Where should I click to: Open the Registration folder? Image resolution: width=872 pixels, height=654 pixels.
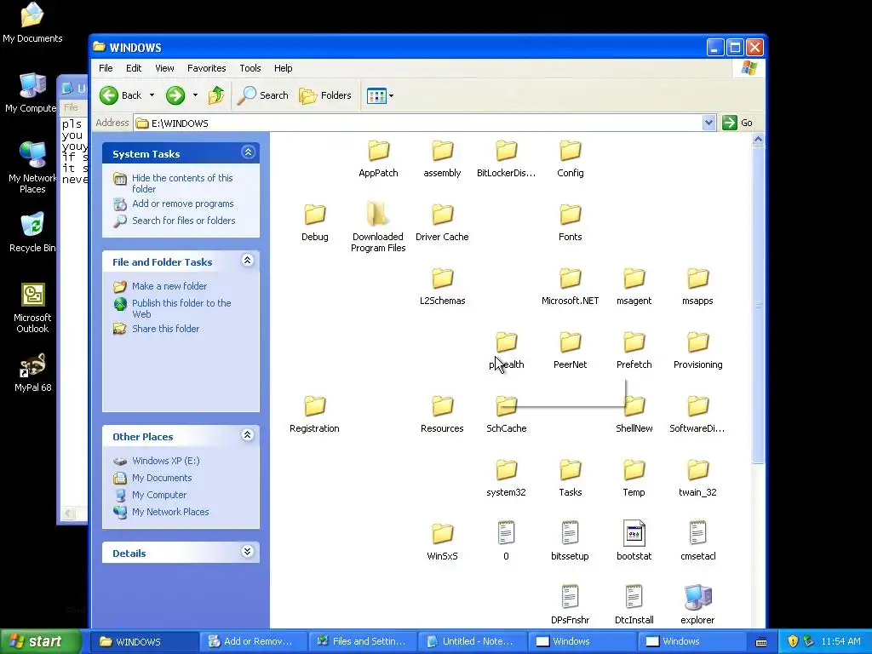coord(315,415)
